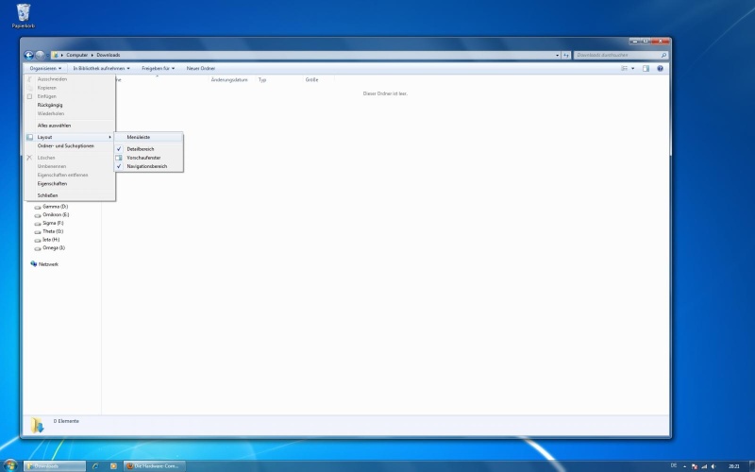
Task: Open the Layout submenu entry
Action: point(69,137)
